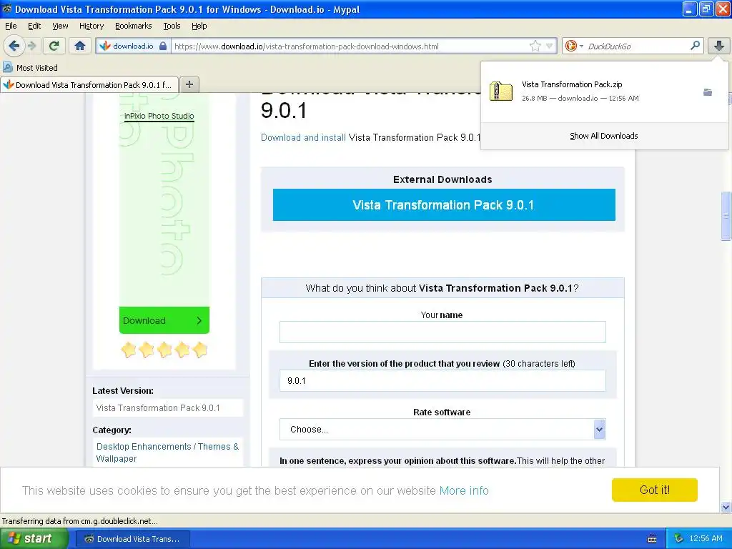Toggle the Downloads arrow button
This screenshot has height=549, width=732.
[x=719, y=46]
